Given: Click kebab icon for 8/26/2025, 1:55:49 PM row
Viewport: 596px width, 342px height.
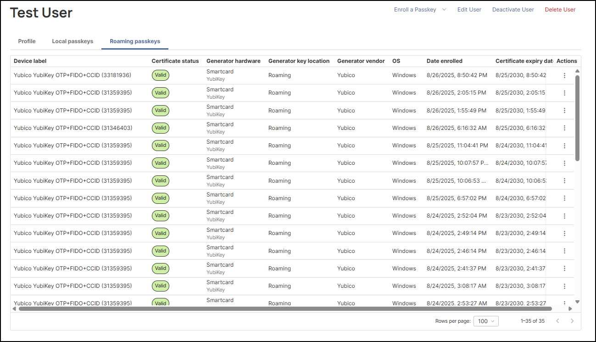Looking at the screenshot, I should [564, 111].
